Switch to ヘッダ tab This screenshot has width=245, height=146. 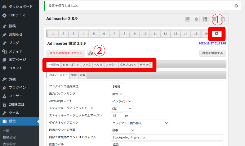[x=98, y=65]
